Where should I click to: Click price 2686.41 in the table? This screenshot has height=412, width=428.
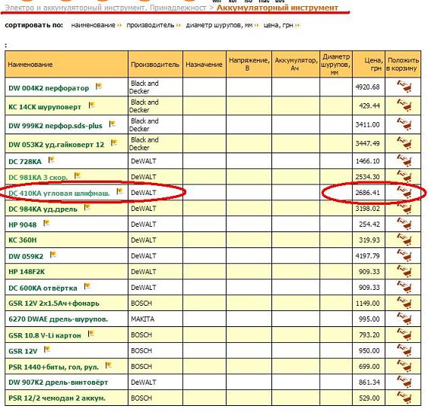[x=367, y=193]
